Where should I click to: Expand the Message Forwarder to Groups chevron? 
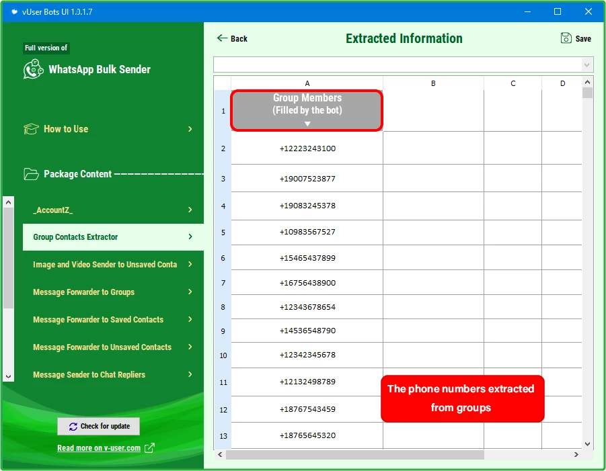click(x=190, y=292)
